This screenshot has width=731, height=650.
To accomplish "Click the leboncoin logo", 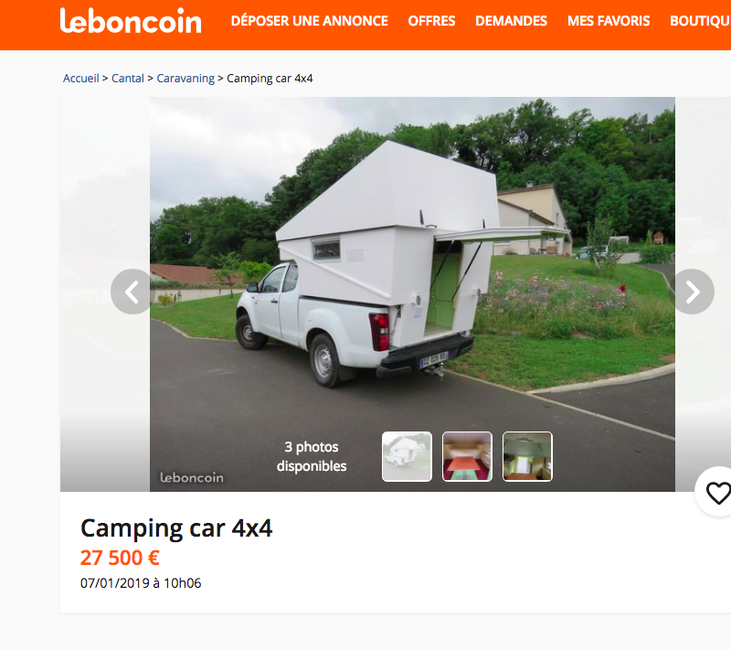I will [x=131, y=20].
